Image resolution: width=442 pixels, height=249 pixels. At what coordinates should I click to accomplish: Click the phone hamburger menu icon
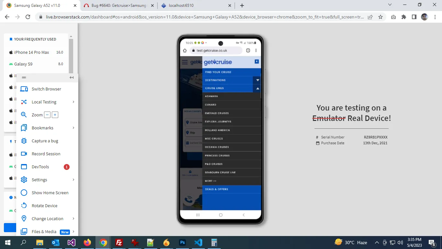click(x=185, y=62)
